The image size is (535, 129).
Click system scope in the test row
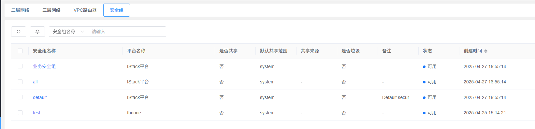point(267,113)
